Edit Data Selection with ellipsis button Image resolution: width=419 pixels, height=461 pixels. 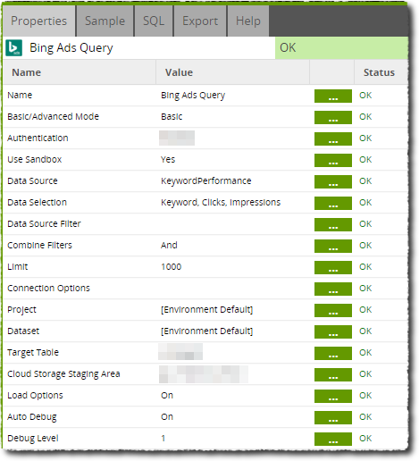[333, 203]
